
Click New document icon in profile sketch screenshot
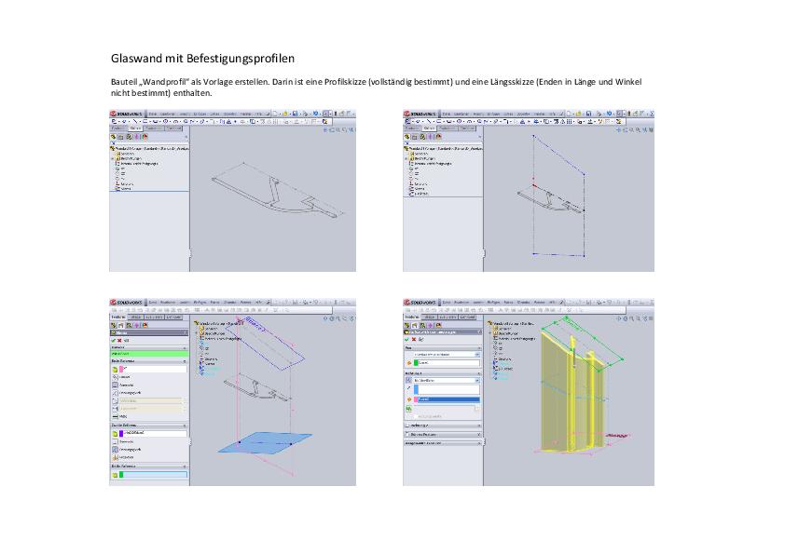275,114
